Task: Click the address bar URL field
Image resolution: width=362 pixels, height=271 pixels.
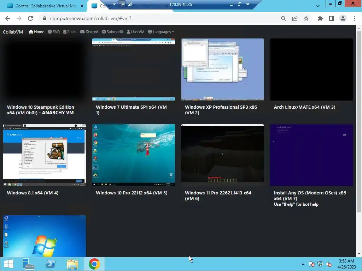Action: pos(159,18)
